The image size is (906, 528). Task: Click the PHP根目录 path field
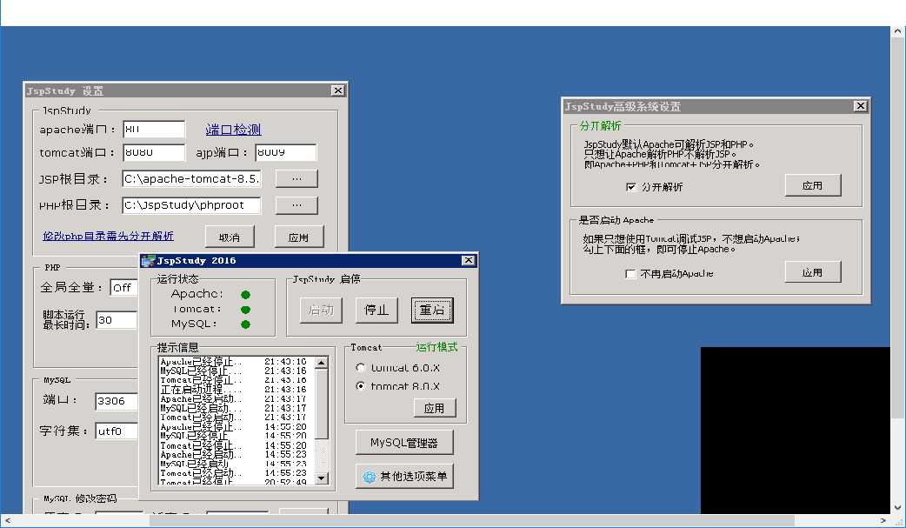point(191,204)
